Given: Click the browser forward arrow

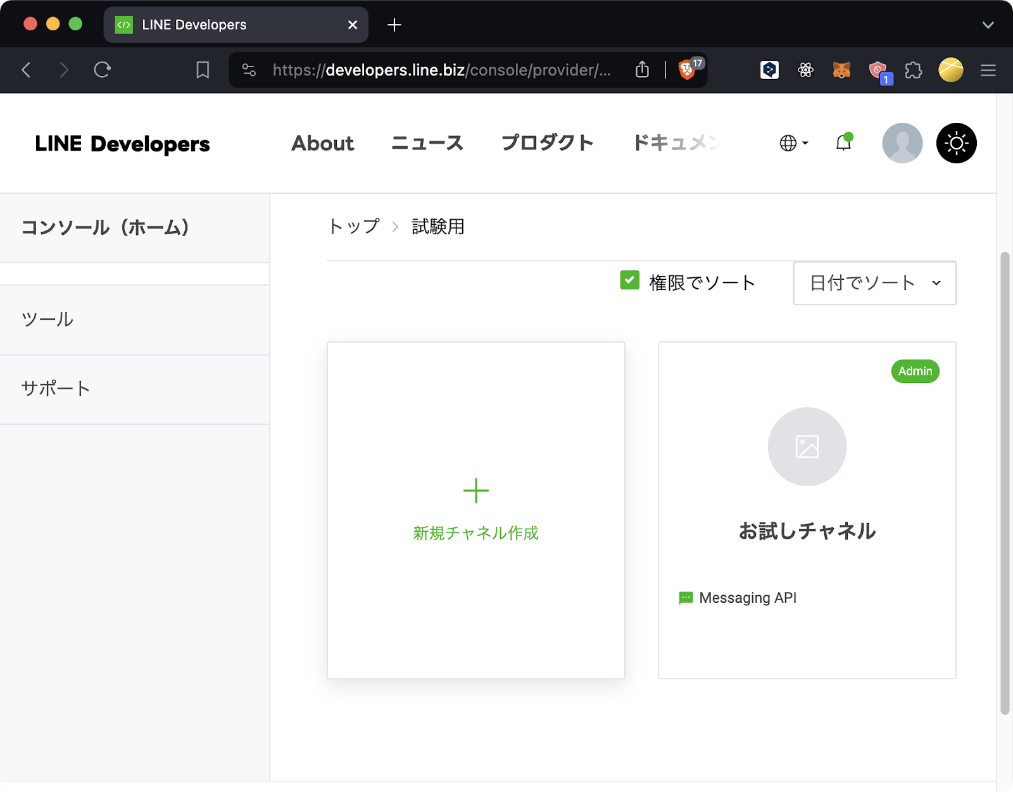Looking at the screenshot, I should (x=63, y=70).
